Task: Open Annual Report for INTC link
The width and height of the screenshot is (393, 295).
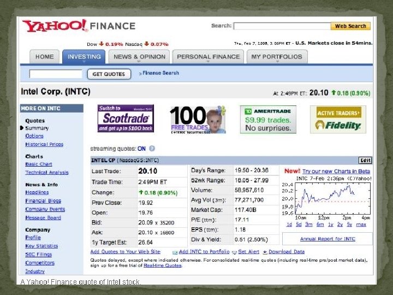Action: [x=327, y=239]
